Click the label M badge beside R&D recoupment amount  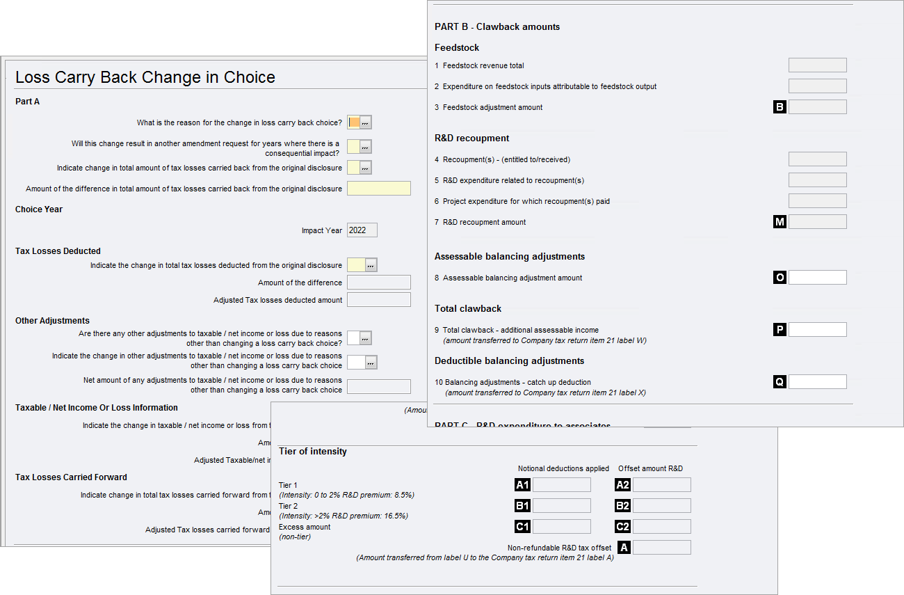(x=780, y=222)
